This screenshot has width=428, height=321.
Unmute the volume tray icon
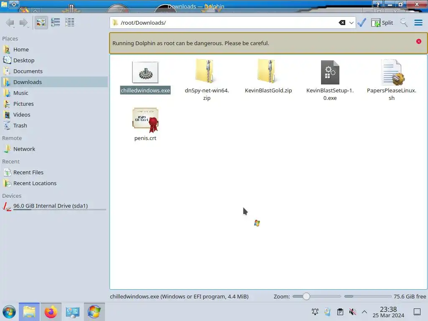(x=353, y=312)
